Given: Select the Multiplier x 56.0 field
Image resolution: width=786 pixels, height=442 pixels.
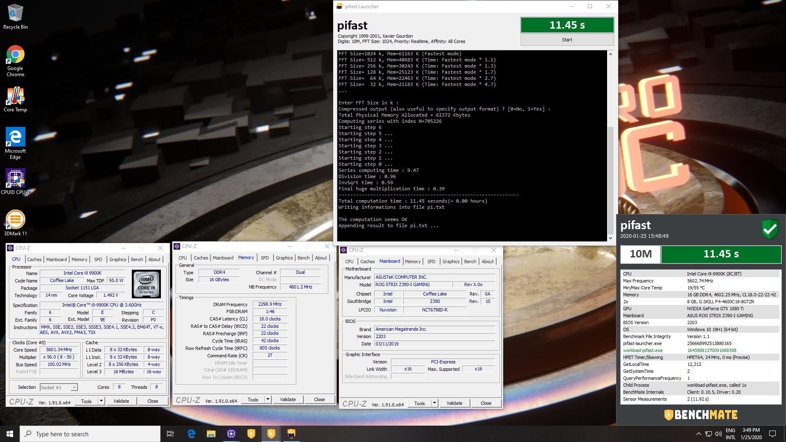Looking at the screenshot, I should (x=59, y=357).
